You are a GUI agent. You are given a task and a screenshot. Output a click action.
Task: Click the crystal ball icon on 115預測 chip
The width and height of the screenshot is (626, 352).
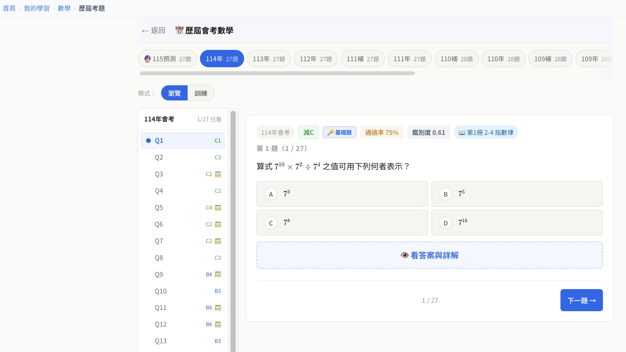[x=147, y=59]
